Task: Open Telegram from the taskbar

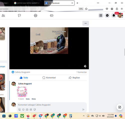Action: pyautogui.click(x=40, y=116)
